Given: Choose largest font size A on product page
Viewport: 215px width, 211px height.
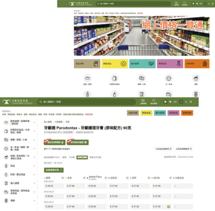Looking at the screenshot, I should click(x=191, y=102).
